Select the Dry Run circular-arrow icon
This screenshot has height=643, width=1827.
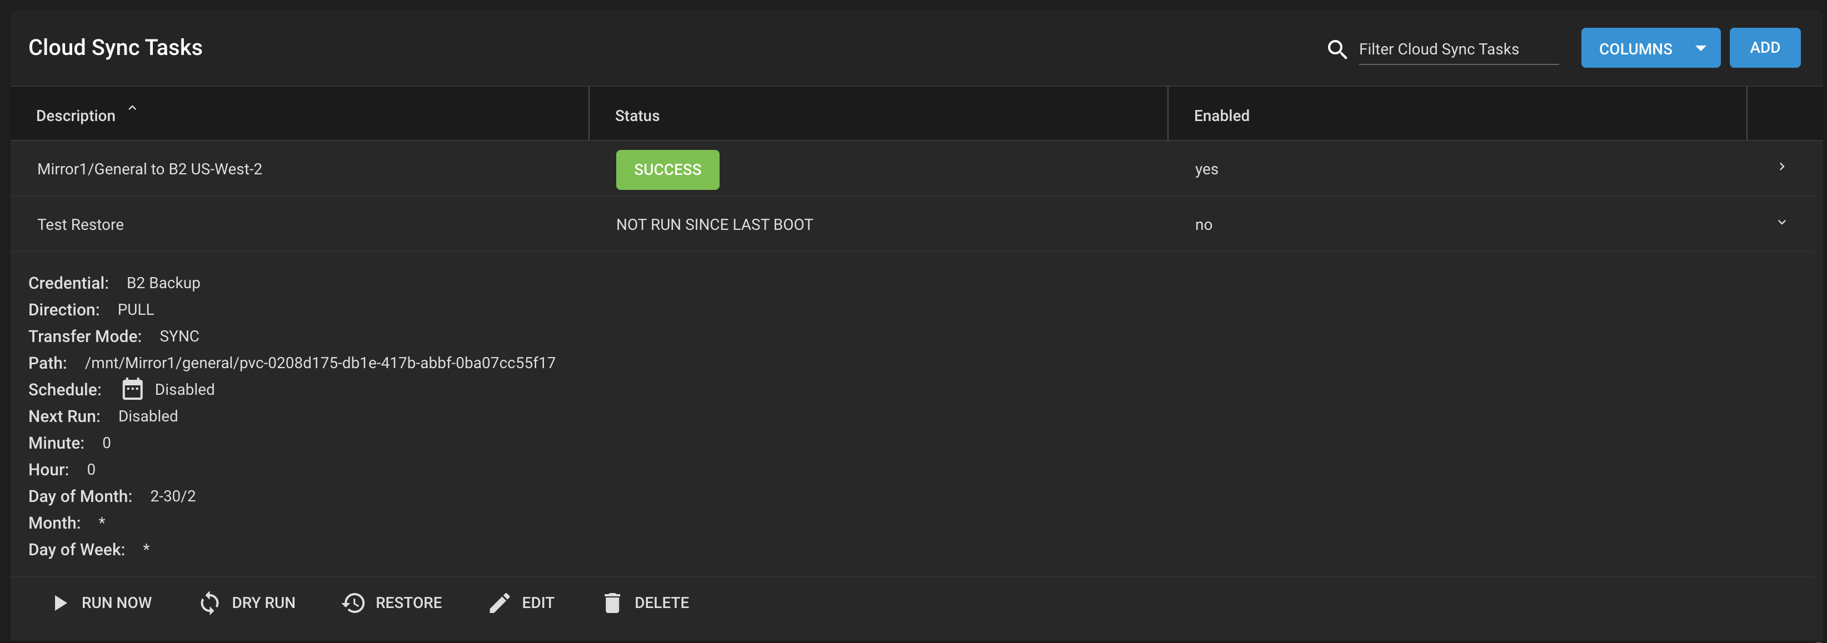coord(210,602)
